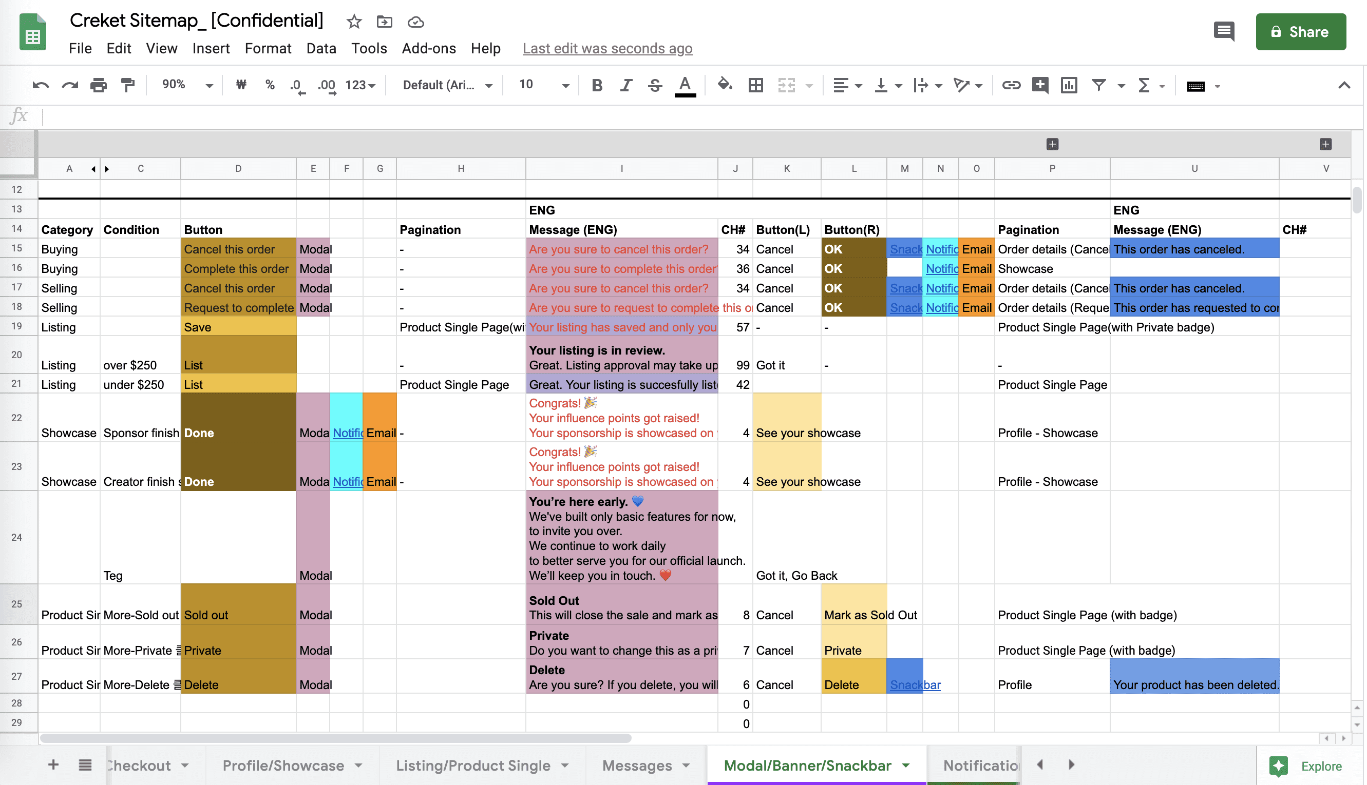Star the document
The height and width of the screenshot is (785, 1367).
[x=354, y=22]
